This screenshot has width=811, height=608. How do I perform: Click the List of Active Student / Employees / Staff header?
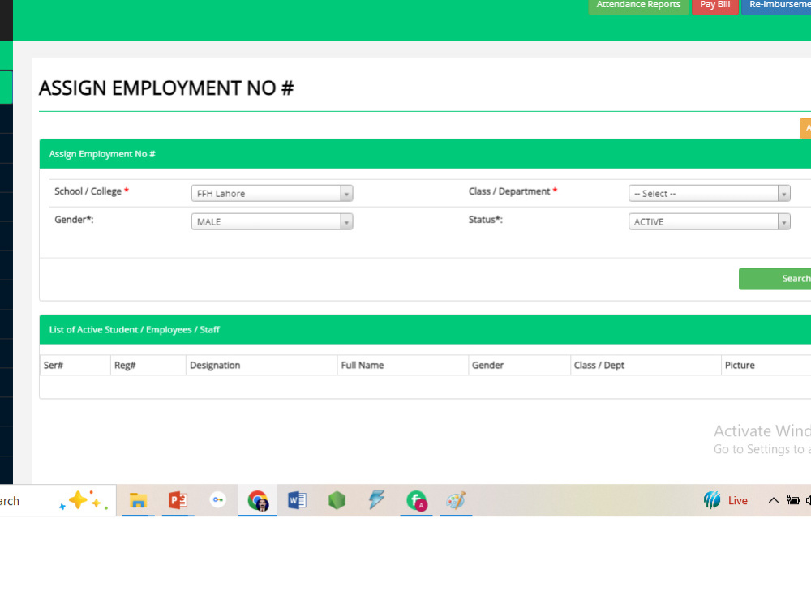pyautogui.click(x=425, y=330)
